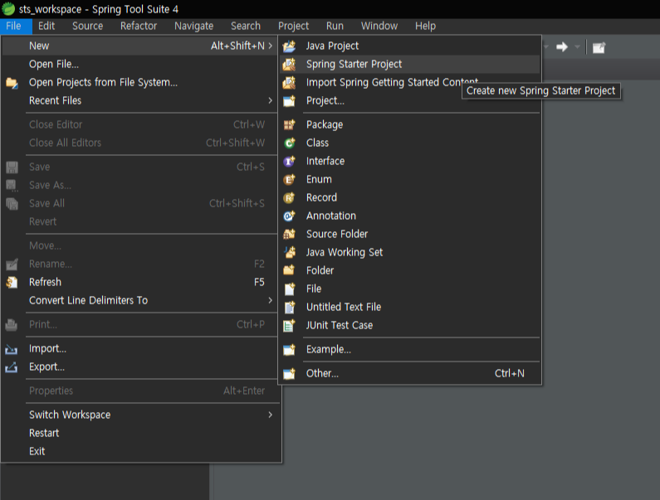Screen dimensions: 660x500
Task: Select Other... with Ctrl+N shortcut
Action: (x=409, y=373)
